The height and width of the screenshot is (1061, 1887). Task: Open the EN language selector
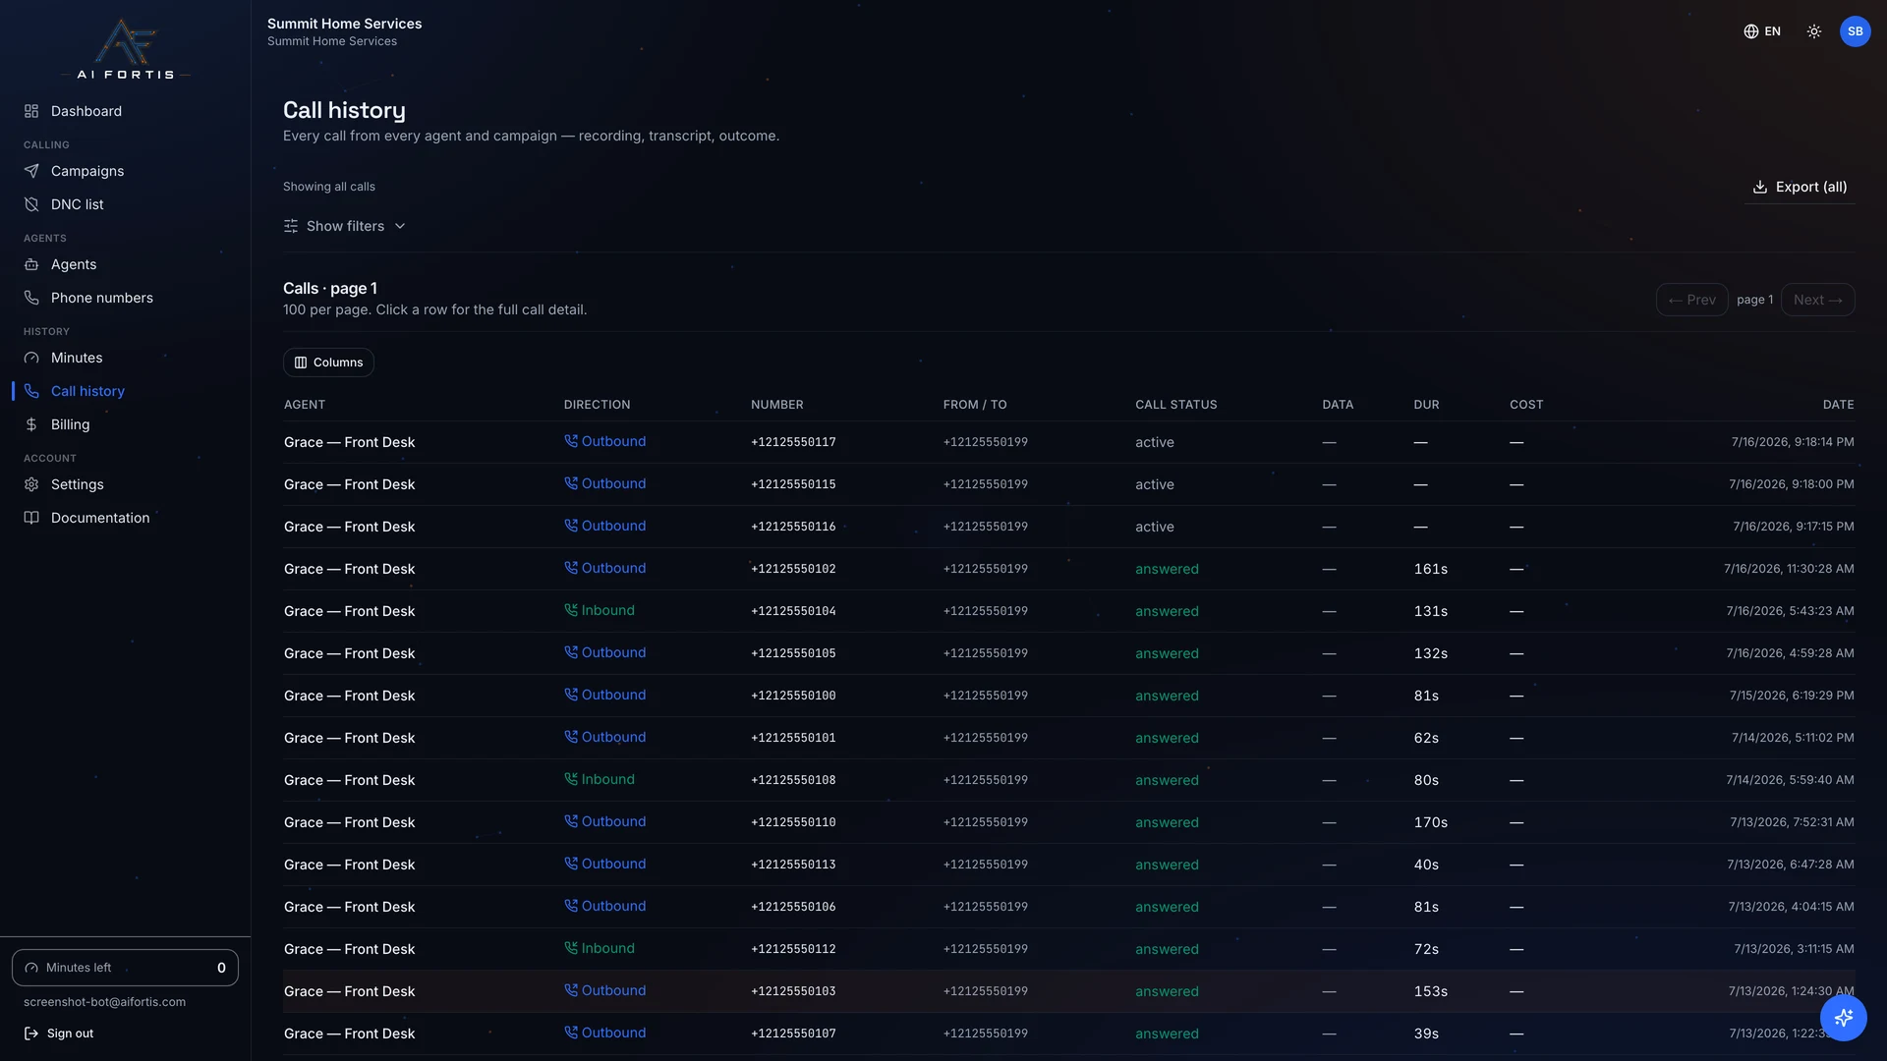point(1762,31)
